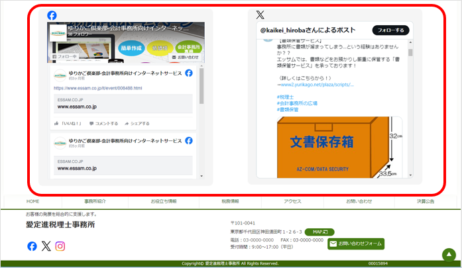Click the Facebook page title in the banner
This screenshot has width=462, height=268.
coord(128,28)
